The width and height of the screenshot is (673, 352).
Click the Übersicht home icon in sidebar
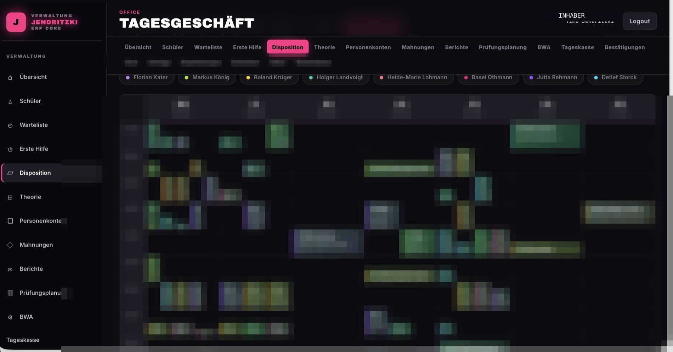(x=10, y=77)
